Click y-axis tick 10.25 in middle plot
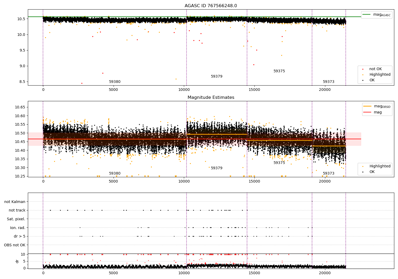This screenshot has width=398, height=279. click(20, 176)
